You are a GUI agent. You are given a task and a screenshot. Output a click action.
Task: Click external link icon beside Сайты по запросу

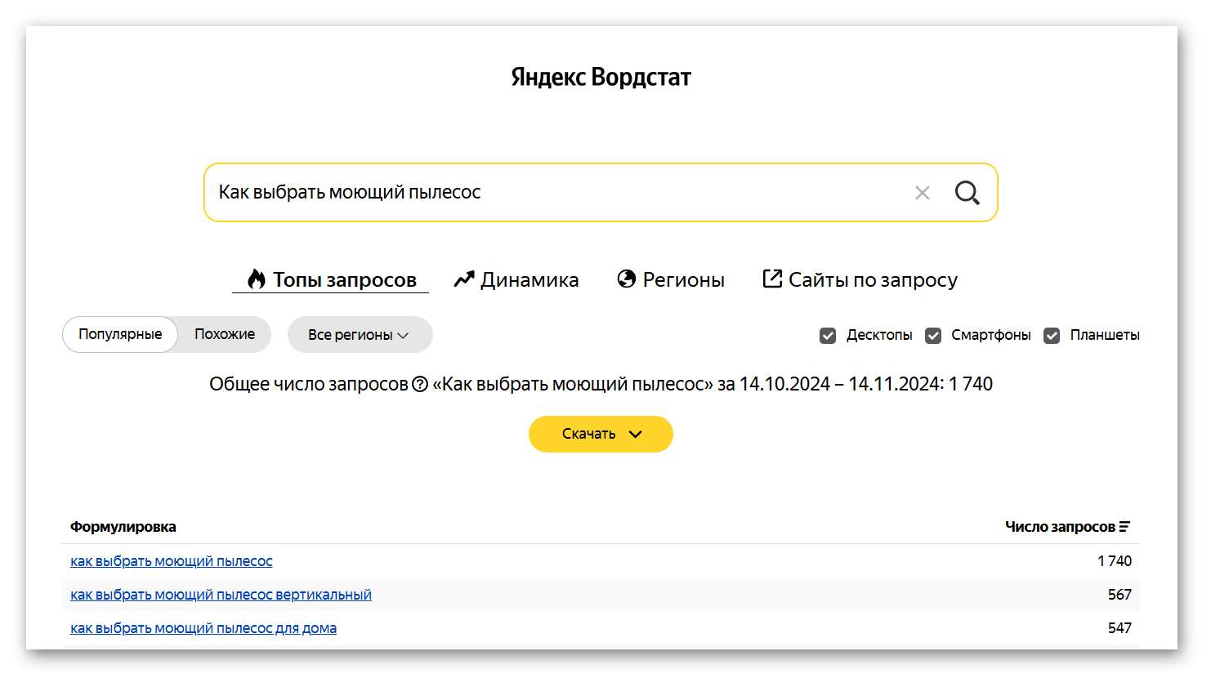772,279
